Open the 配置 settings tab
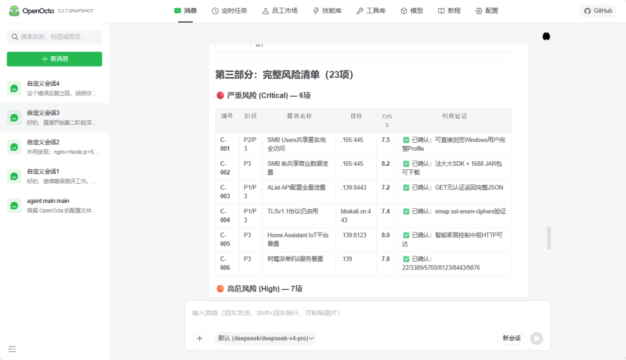Viewport: 626px width, 360px height. (x=487, y=11)
